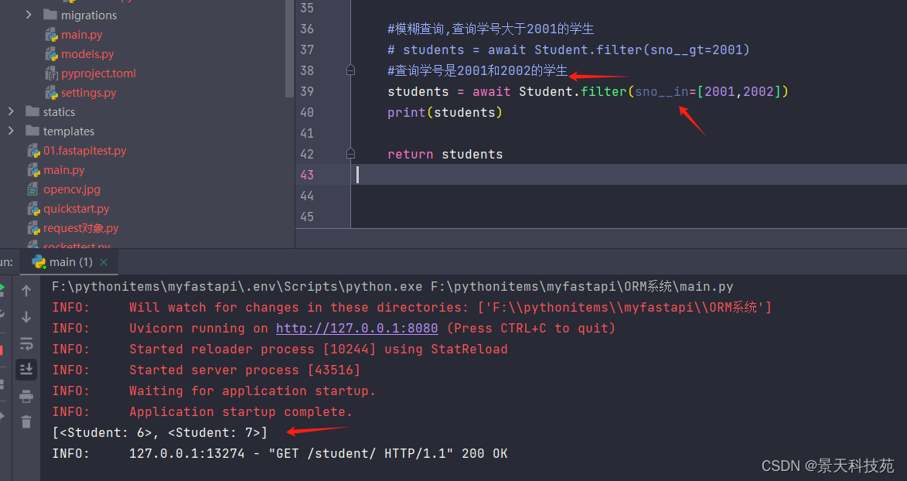The image size is (907, 481).
Task: Click the scroll up arrow in Run console
Action: [x=26, y=292]
